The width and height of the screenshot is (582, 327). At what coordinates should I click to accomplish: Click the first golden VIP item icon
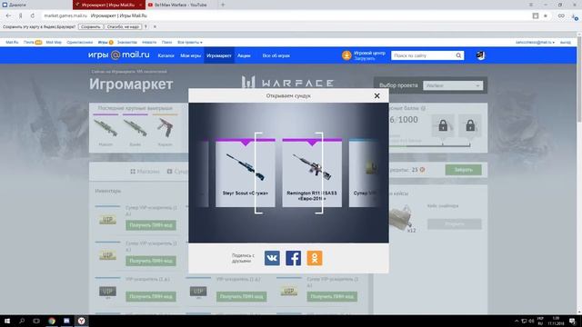(x=107, y=220)
